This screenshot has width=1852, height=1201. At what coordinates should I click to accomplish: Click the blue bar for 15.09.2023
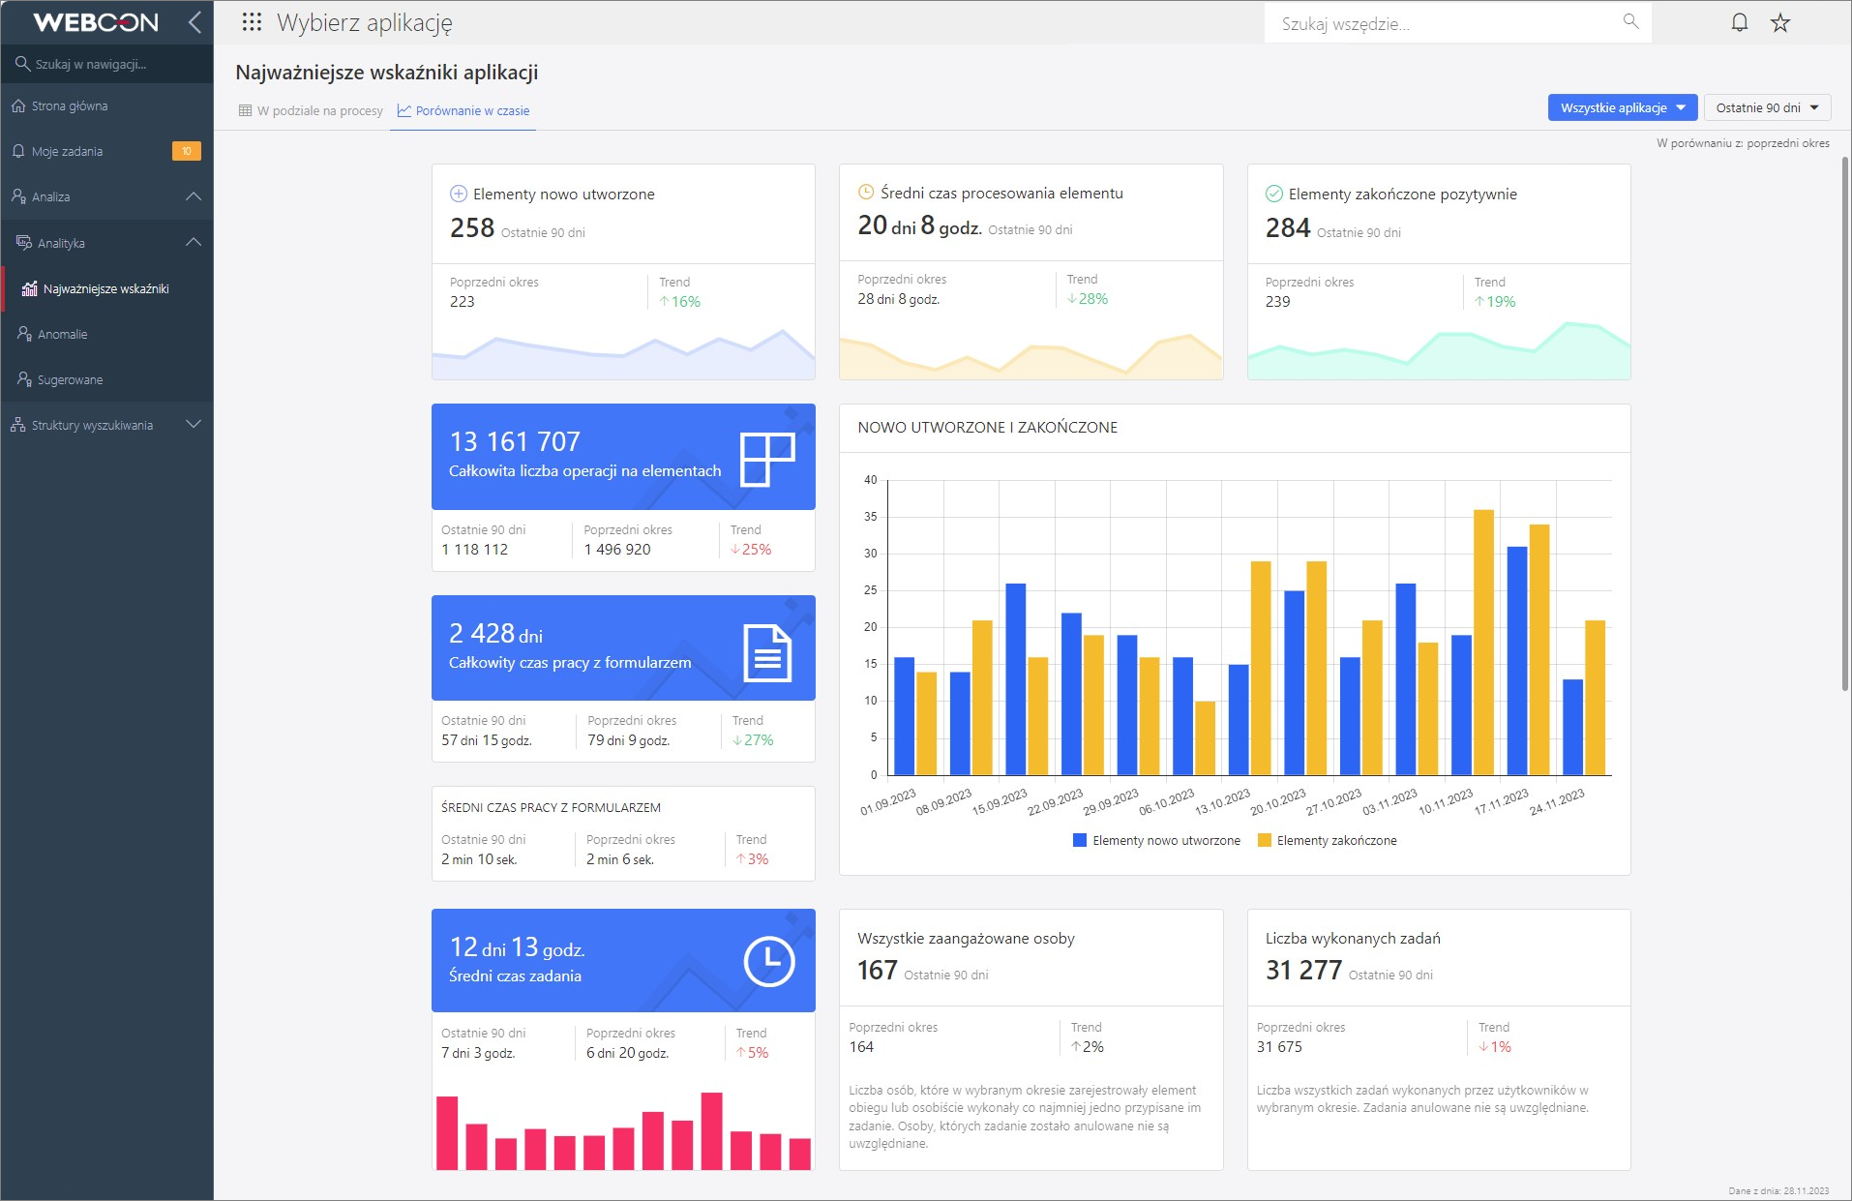(1015, 678)
